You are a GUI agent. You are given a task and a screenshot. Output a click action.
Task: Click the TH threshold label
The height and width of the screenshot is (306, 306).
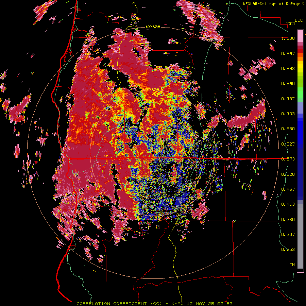(292, 265)
